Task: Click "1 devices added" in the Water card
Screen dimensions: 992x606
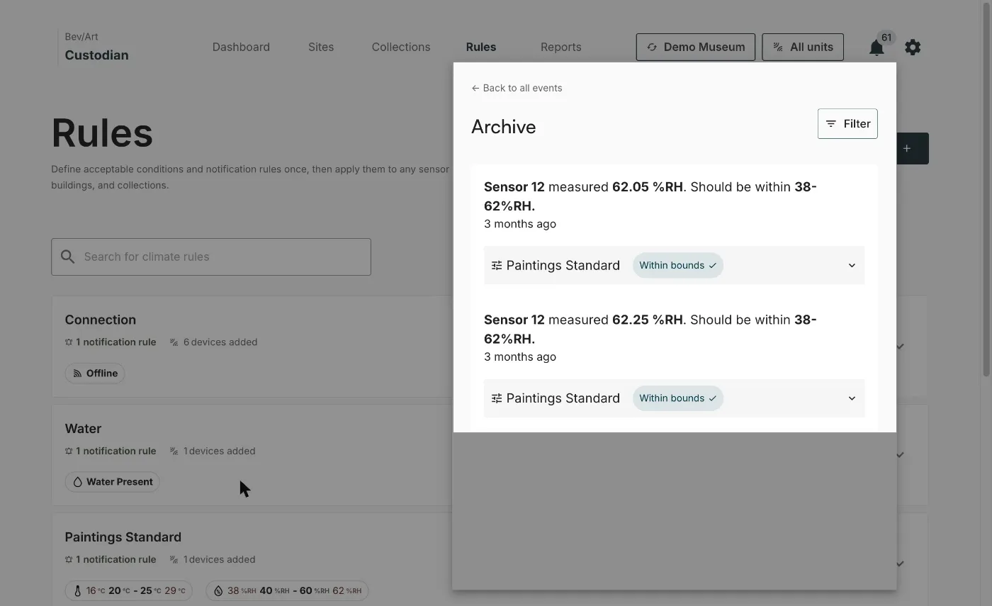Action: pos(213,451)
